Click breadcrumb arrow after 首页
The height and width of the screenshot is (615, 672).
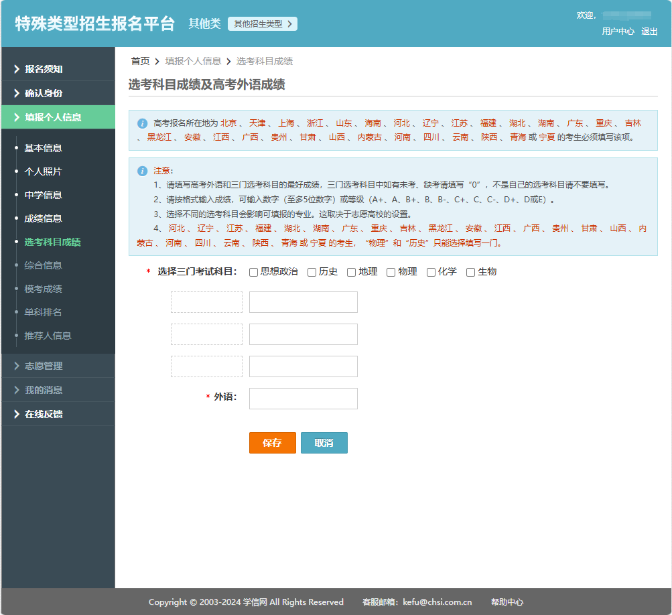pos(157,62)
